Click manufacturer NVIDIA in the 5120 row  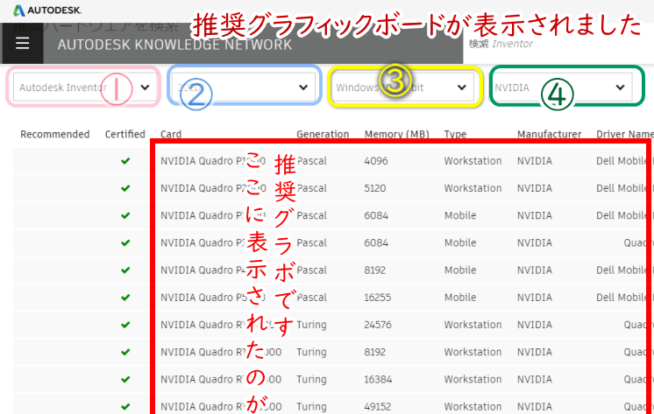tap(535, 188)
